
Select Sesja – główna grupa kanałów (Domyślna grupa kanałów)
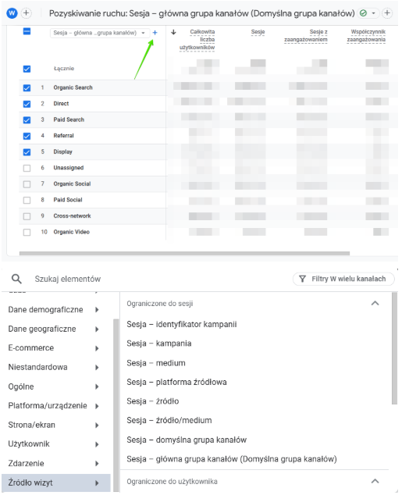click(x=232, y=459)
